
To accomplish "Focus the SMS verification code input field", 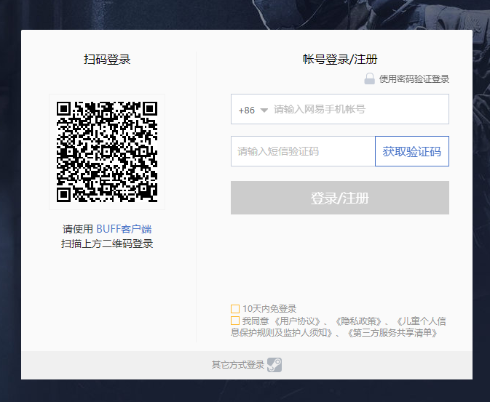I will tap(303, 151).
